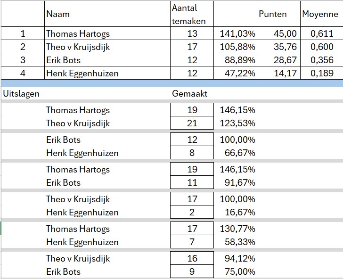Select the Gemaakt score box showing 11
343x279 pixels.
tap(192, 183)
